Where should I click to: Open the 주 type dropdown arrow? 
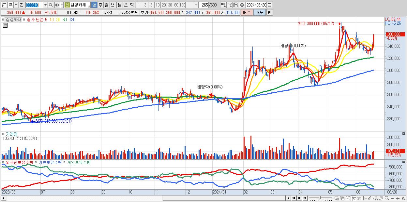[x=16, y=5]
